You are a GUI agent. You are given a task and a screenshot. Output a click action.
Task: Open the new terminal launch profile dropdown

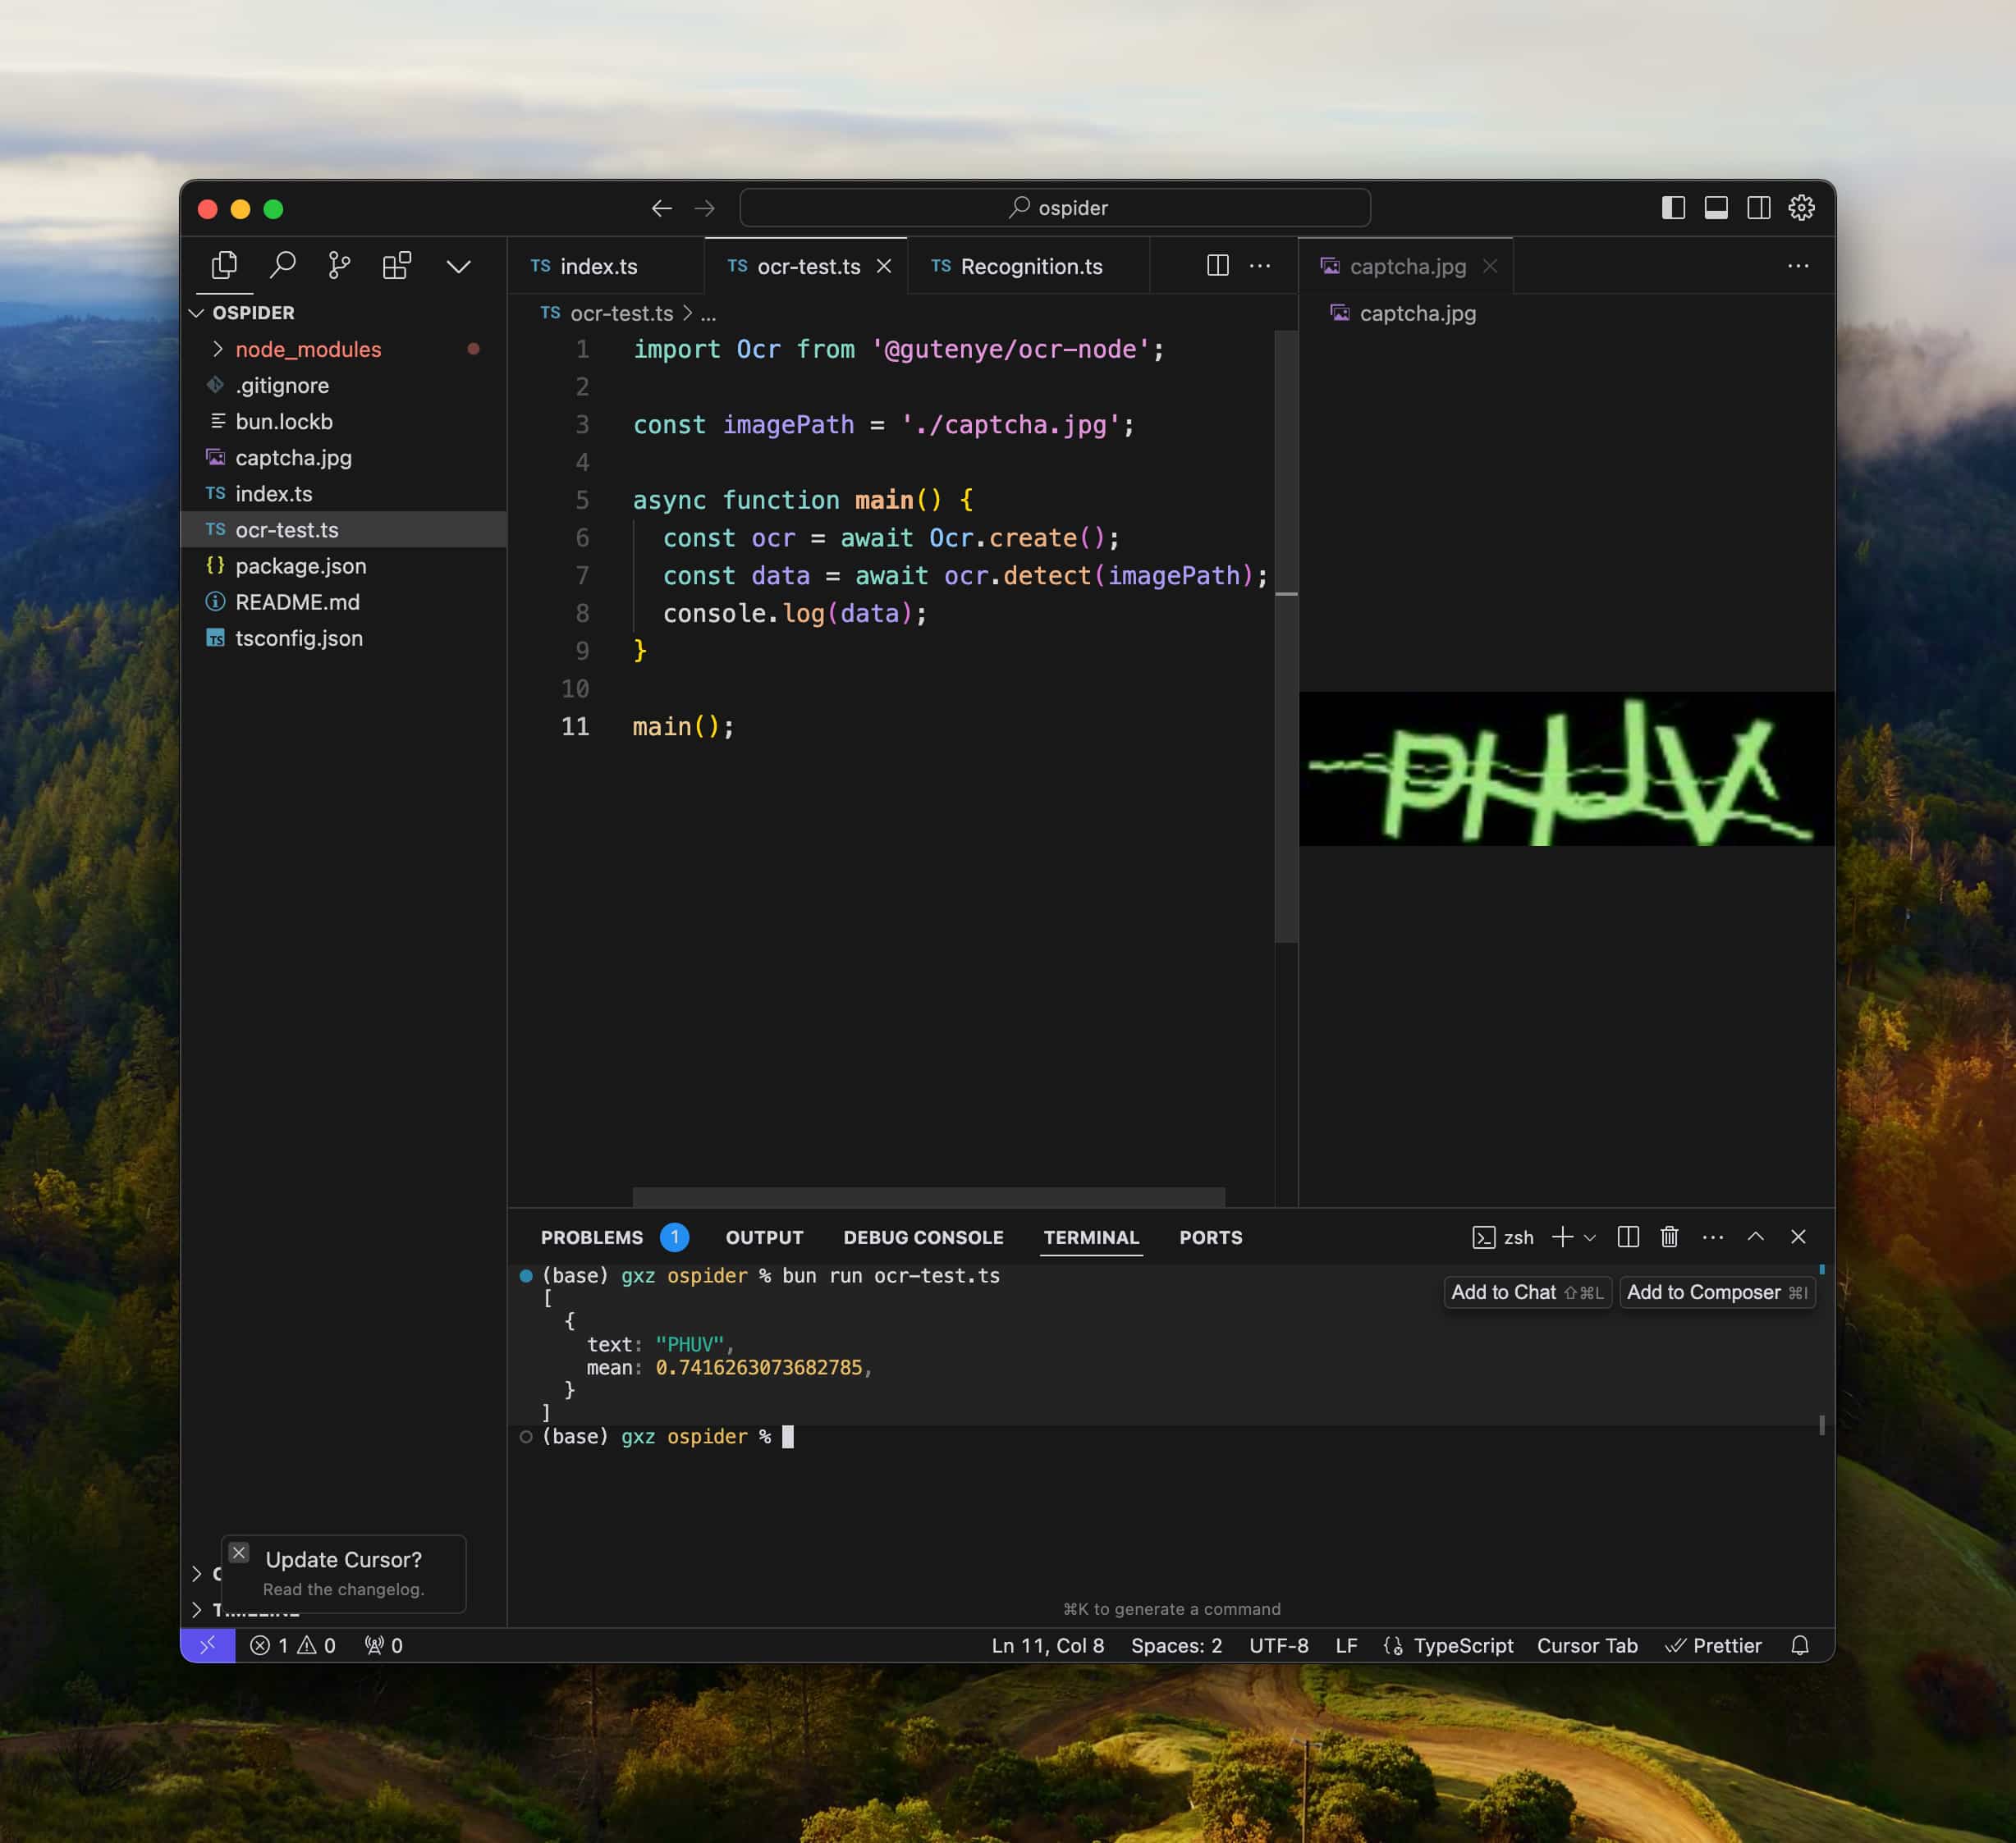(1590, 1237)
